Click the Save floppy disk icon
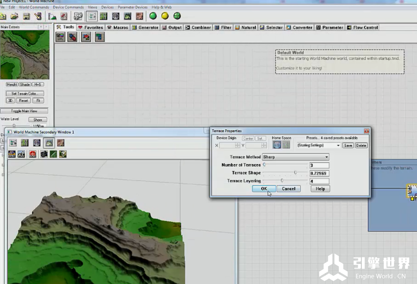 (26, 16)
